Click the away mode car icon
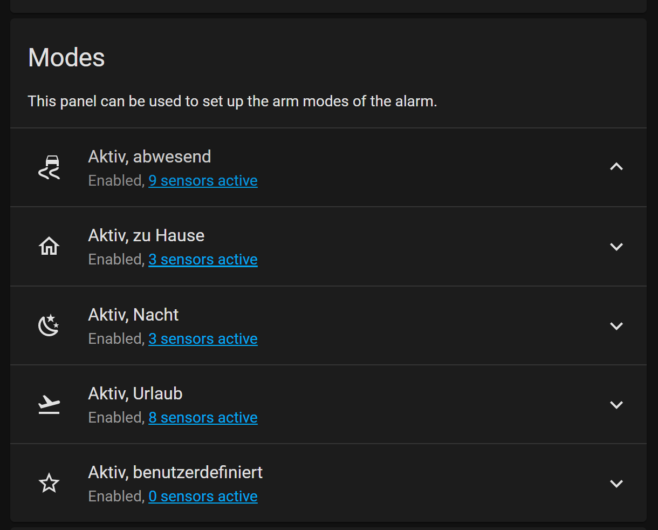The width and height of the screenshot is (658, 530). [x=49, y=167]
